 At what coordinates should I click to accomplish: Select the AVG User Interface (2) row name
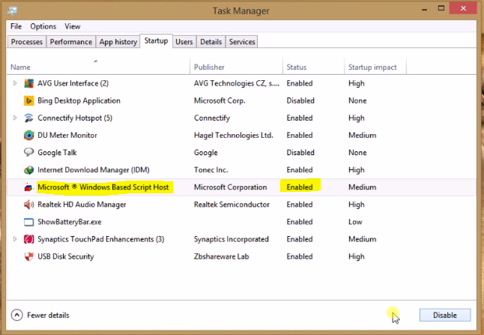pyautogui.click(x=73, y=83)
